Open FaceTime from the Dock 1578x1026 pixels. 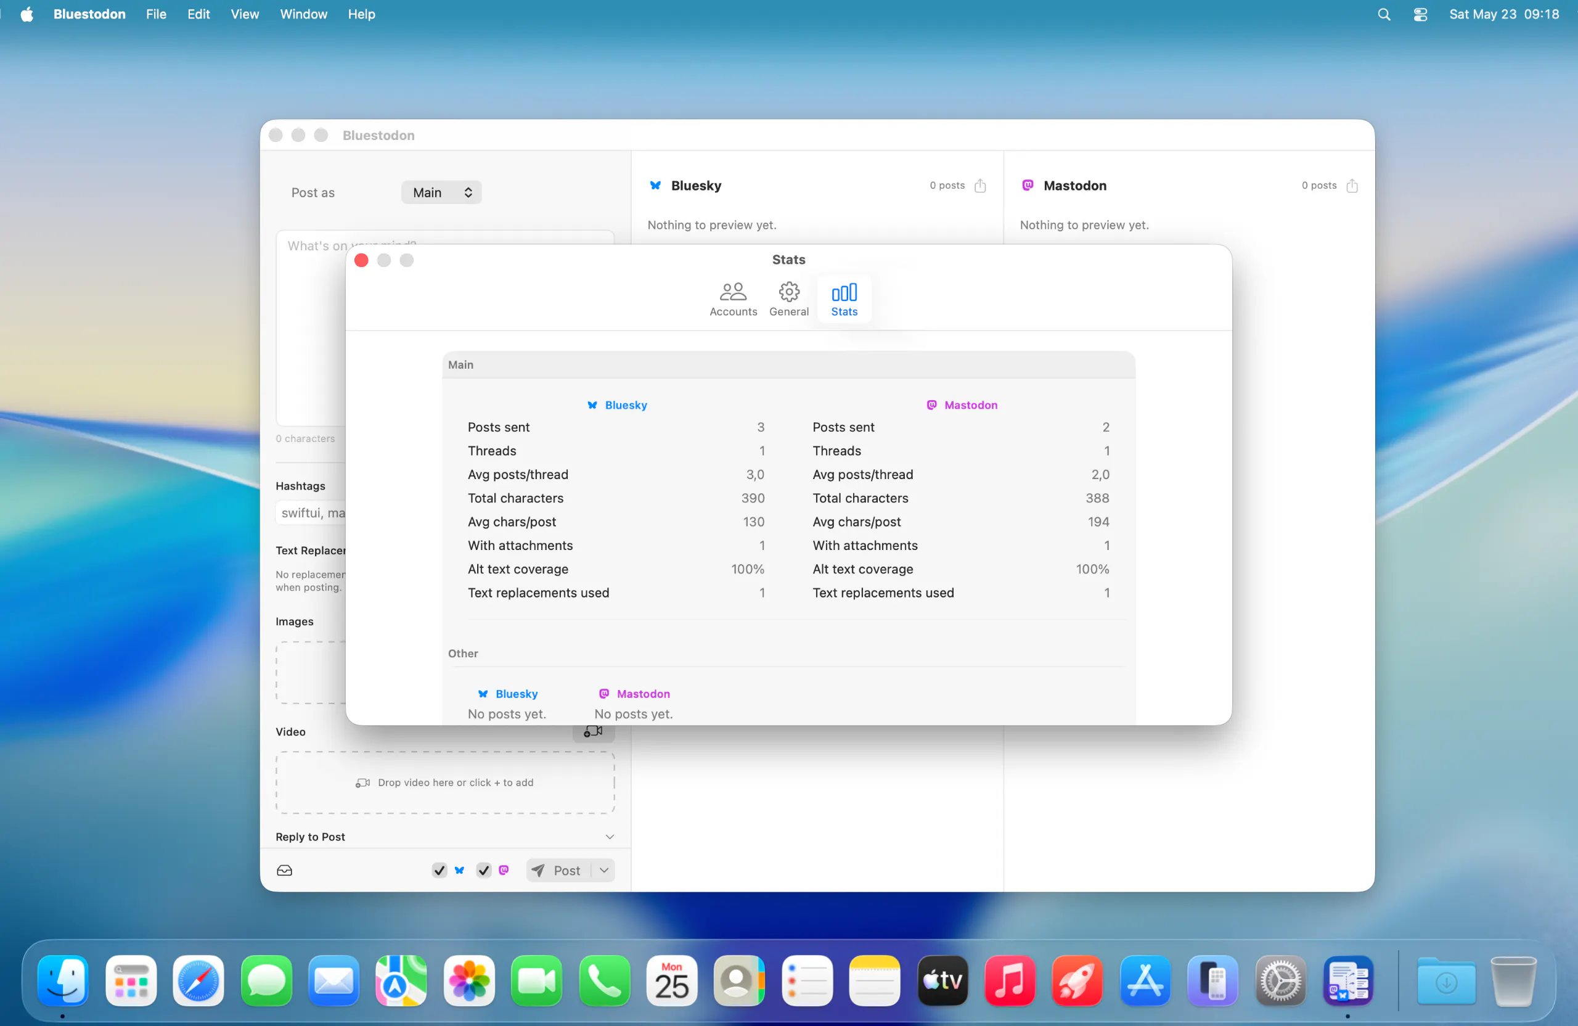pyautogui.click(x=536, y=980)
